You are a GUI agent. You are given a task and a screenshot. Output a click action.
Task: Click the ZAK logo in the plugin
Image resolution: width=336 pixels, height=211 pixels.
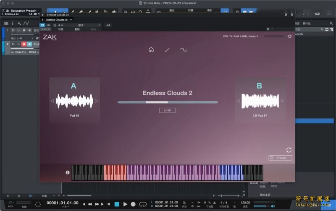point(50,37)
